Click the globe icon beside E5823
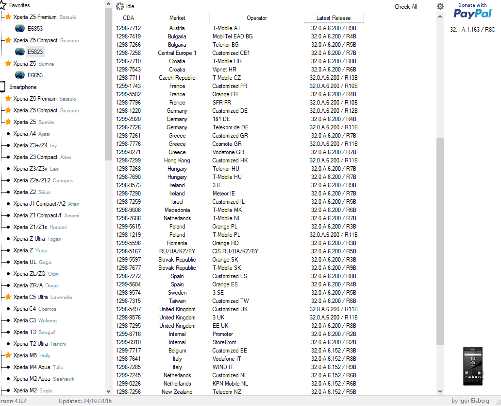Image resolution: width=501 pixels, height=406 pixels. click(x=20, y=52)
